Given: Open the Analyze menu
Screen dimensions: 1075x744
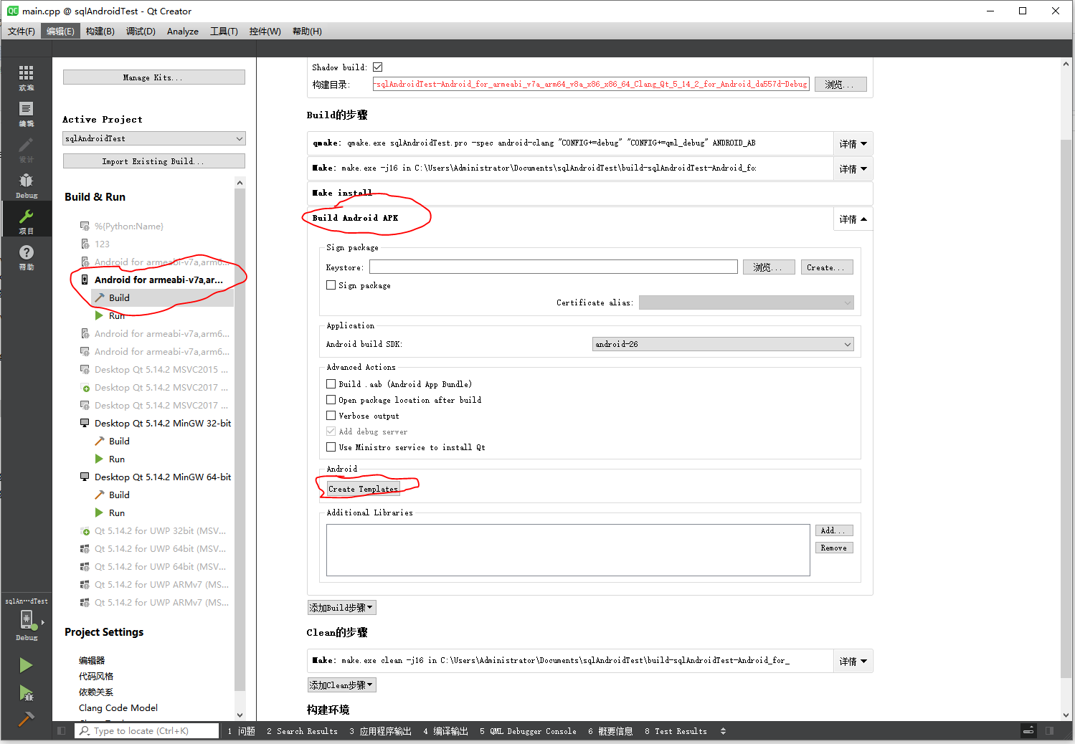Looking at the screenshot, I should pyautogui.click(x=183, y=32).
